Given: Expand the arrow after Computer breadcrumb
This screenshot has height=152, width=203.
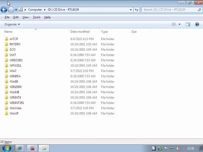Looking at the screenshot, I should [x=45, y=10].
